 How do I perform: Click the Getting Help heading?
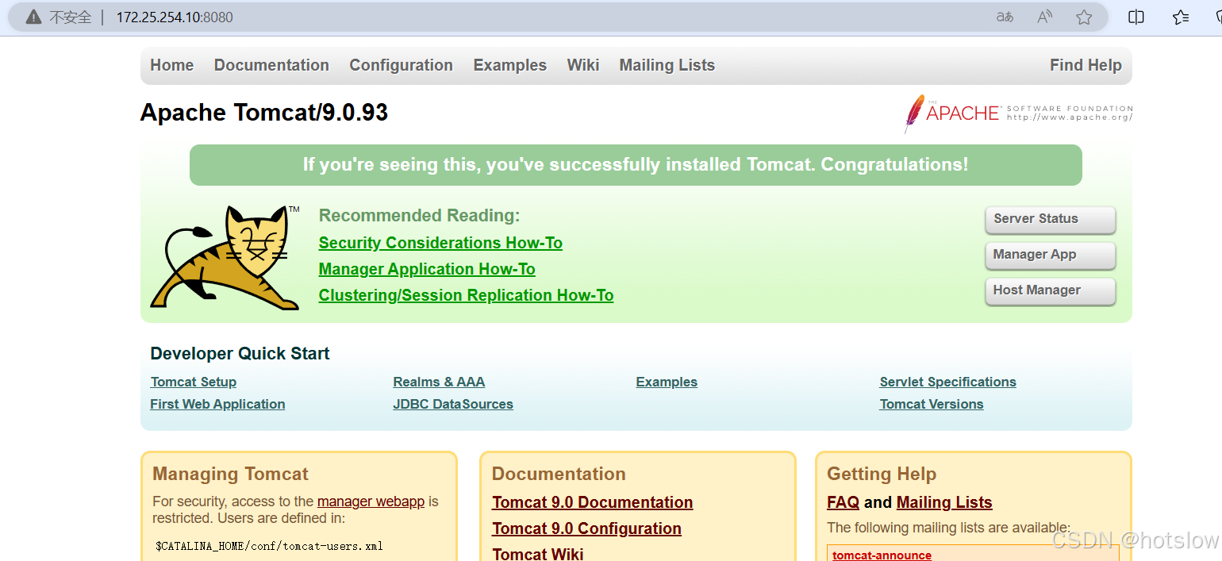coord(882,474)
